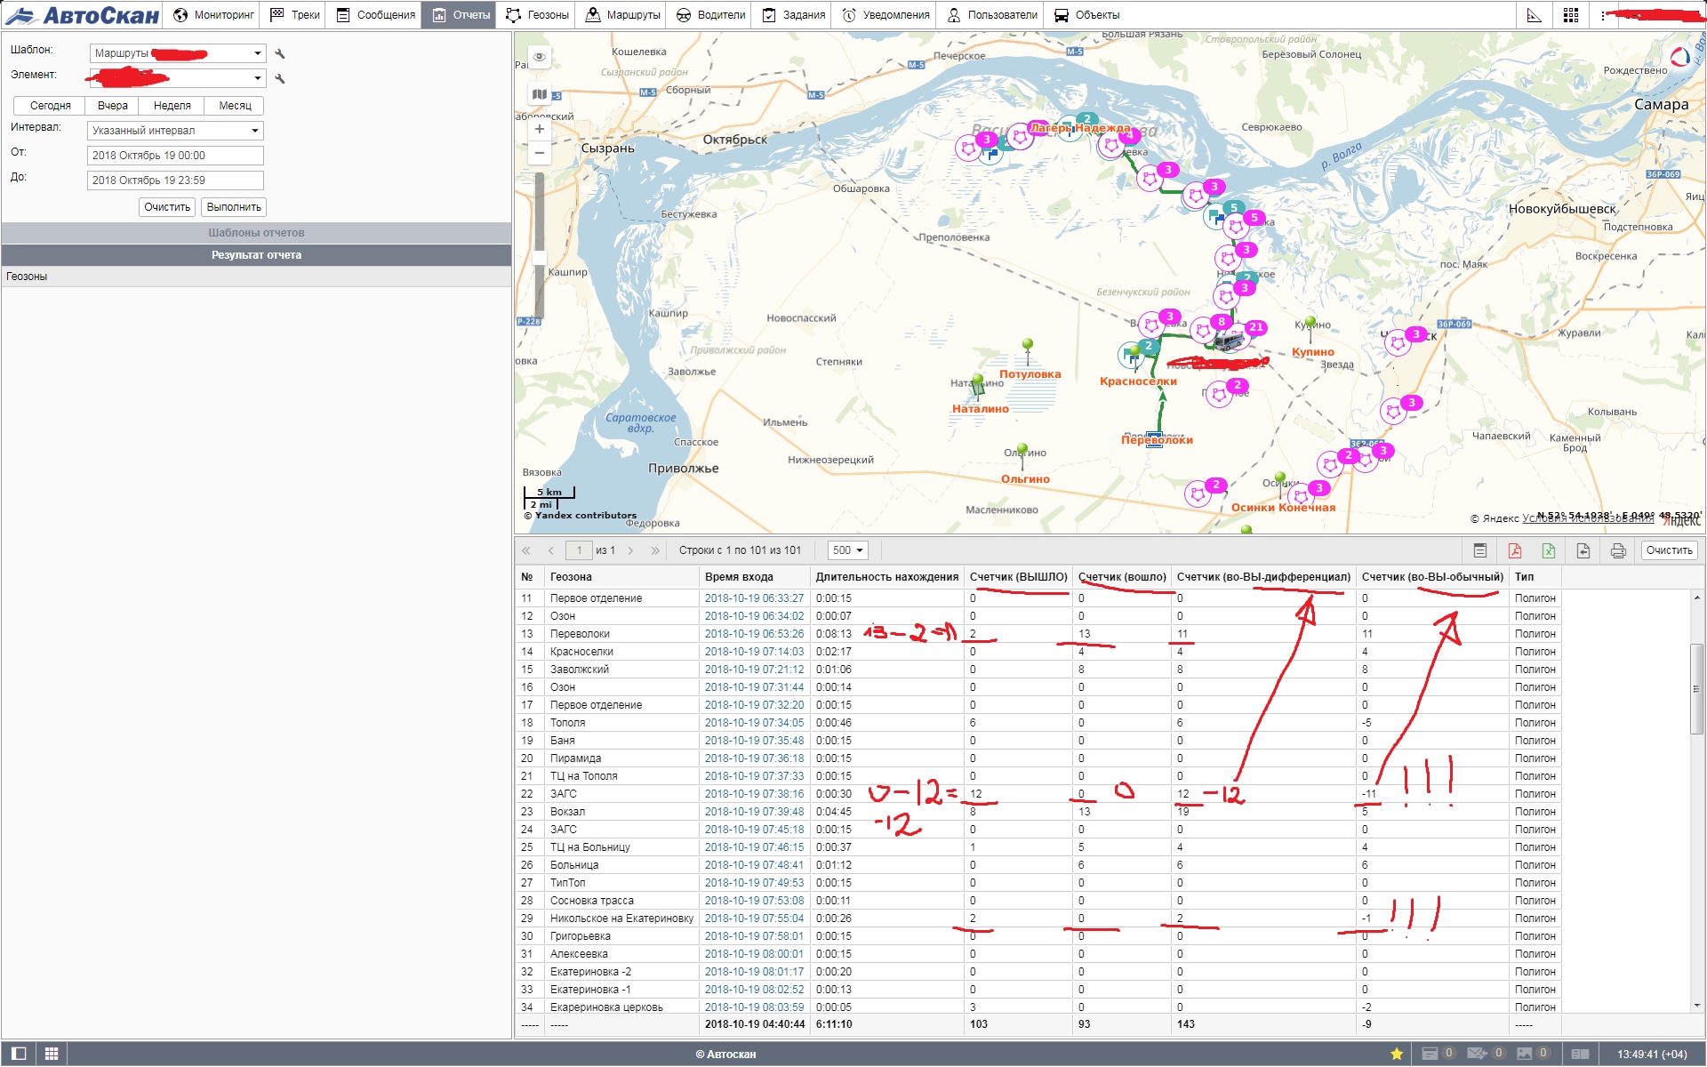Switch to the Мониторинг tab

(213, 15)
